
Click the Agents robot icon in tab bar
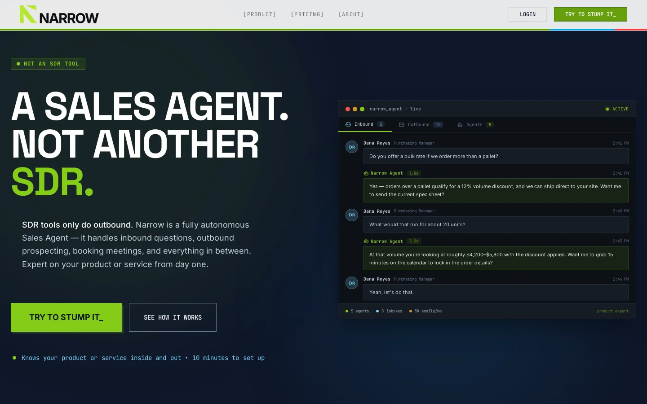(460, 125)
